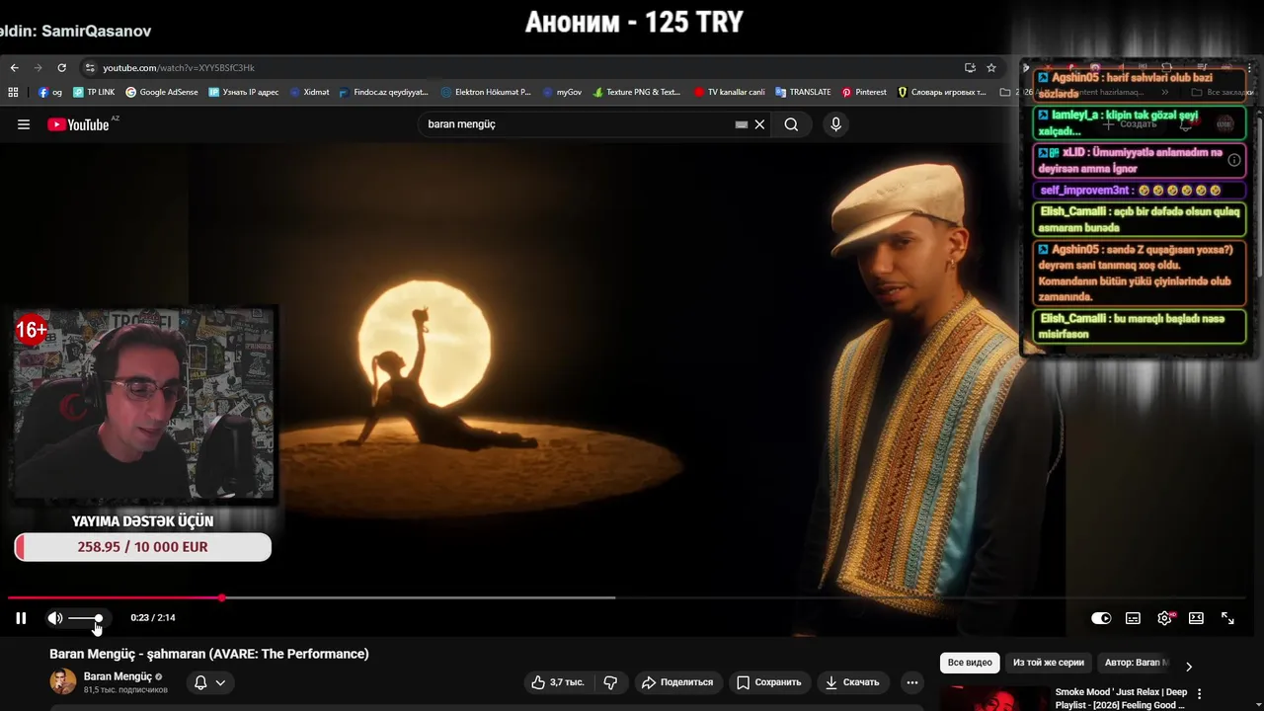Open YouTube hamburger guide menu
The height and width of the screenshot is (711, 1264).
click(24, 124)
